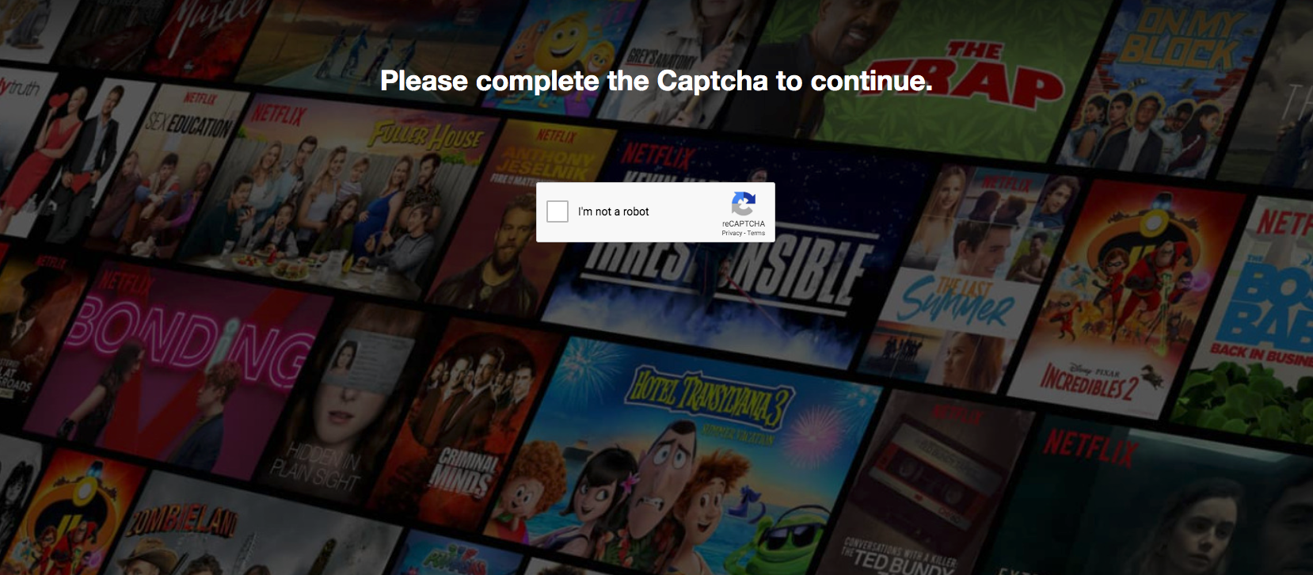This screenshot has height=575, width=1313.
Task: Check the "I'm not a robot" checkbox
Action: click(558, 211)
